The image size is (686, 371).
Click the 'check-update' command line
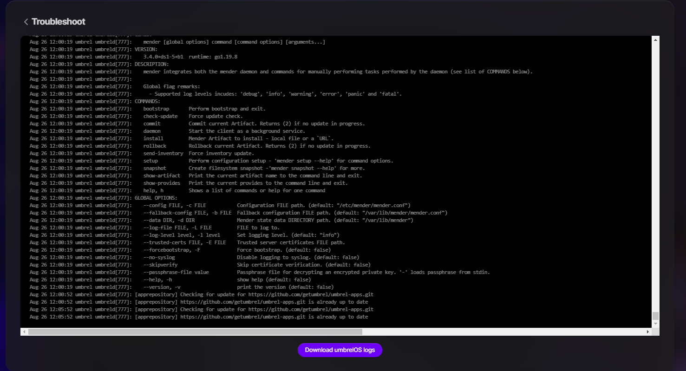pos(136,116)
